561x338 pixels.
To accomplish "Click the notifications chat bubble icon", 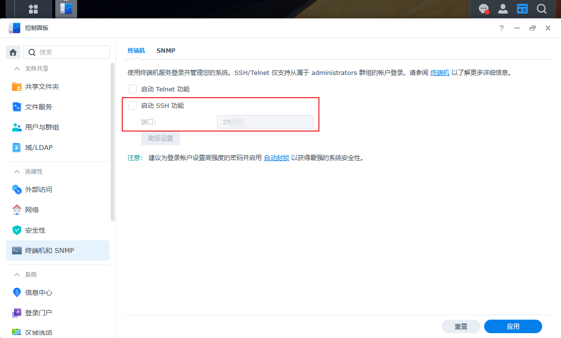I will click(x=484, y=9).
